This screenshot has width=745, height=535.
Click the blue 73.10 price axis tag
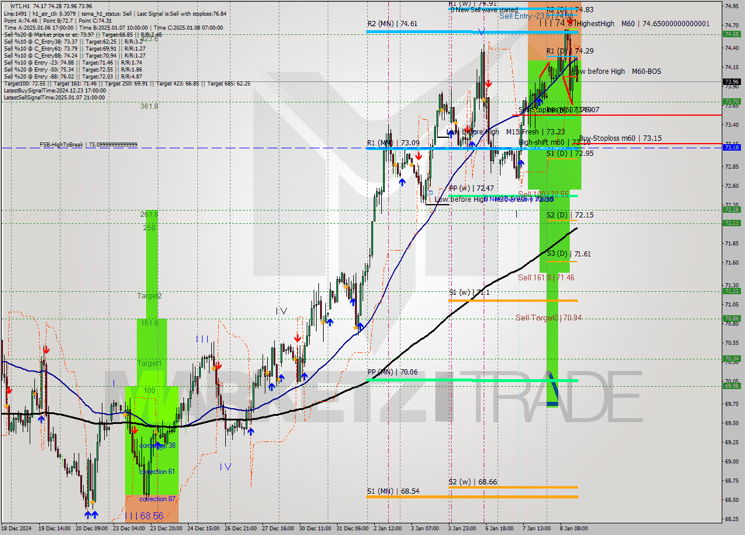click(732, 148)
